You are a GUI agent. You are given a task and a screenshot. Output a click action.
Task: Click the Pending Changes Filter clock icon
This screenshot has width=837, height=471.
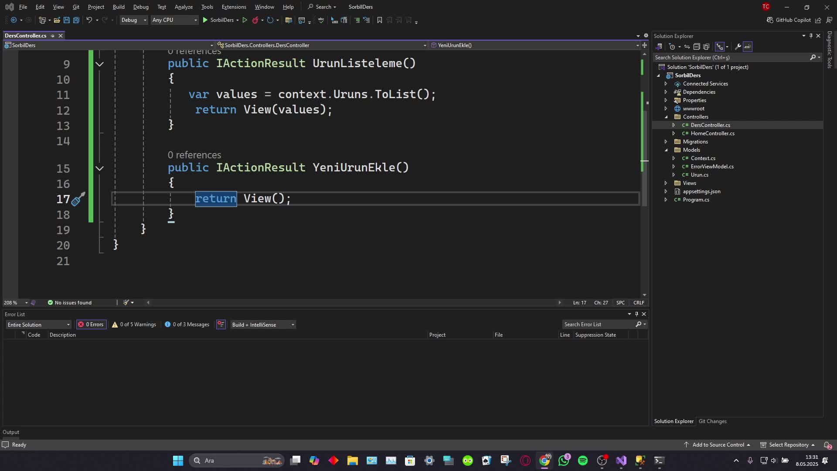click(672, 47)
